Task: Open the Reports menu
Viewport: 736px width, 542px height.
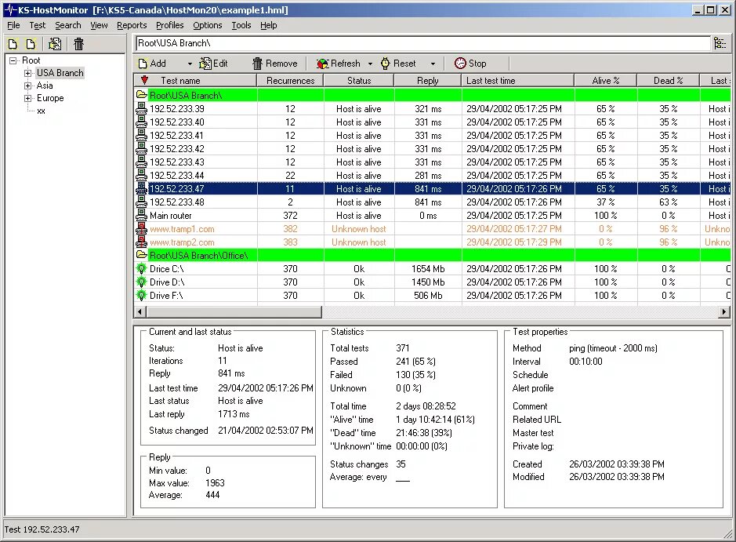Action: pyautogui.click(x=131, y=24)
